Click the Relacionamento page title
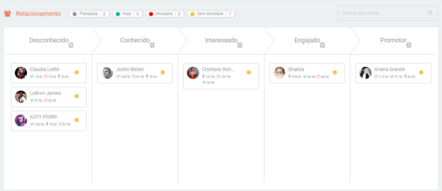This screenshot has width=442, height=191. pos(38,13)
